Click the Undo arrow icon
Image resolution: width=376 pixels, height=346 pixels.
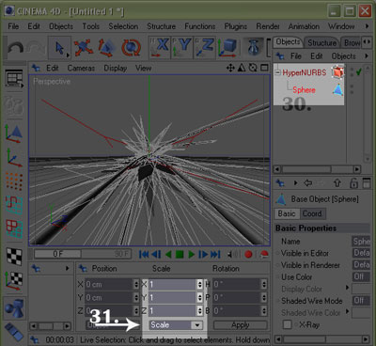(x=16, y=48)
